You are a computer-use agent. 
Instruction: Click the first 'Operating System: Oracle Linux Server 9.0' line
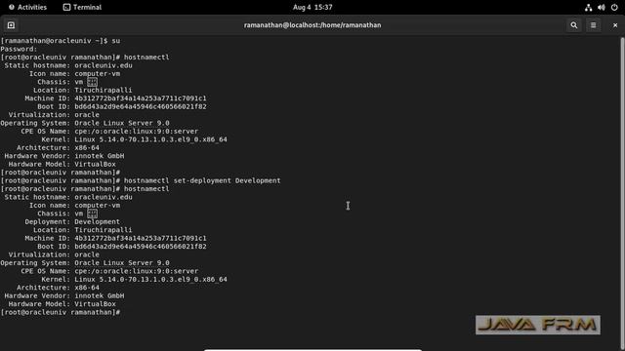(x=85, y=123)
